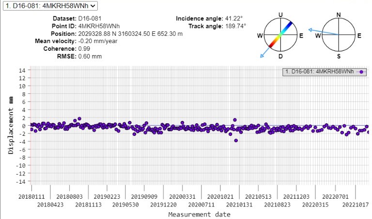Click the Coherence value 0.99
The image size is (372, 219).
pyautogui.click(x=84, y=49)
